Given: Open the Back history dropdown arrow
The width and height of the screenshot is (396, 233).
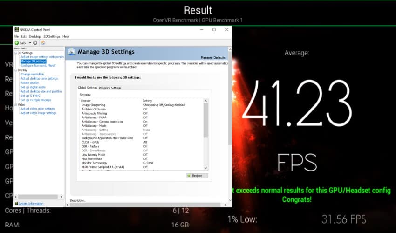Looking at the screenshot, I should point(30,43).
